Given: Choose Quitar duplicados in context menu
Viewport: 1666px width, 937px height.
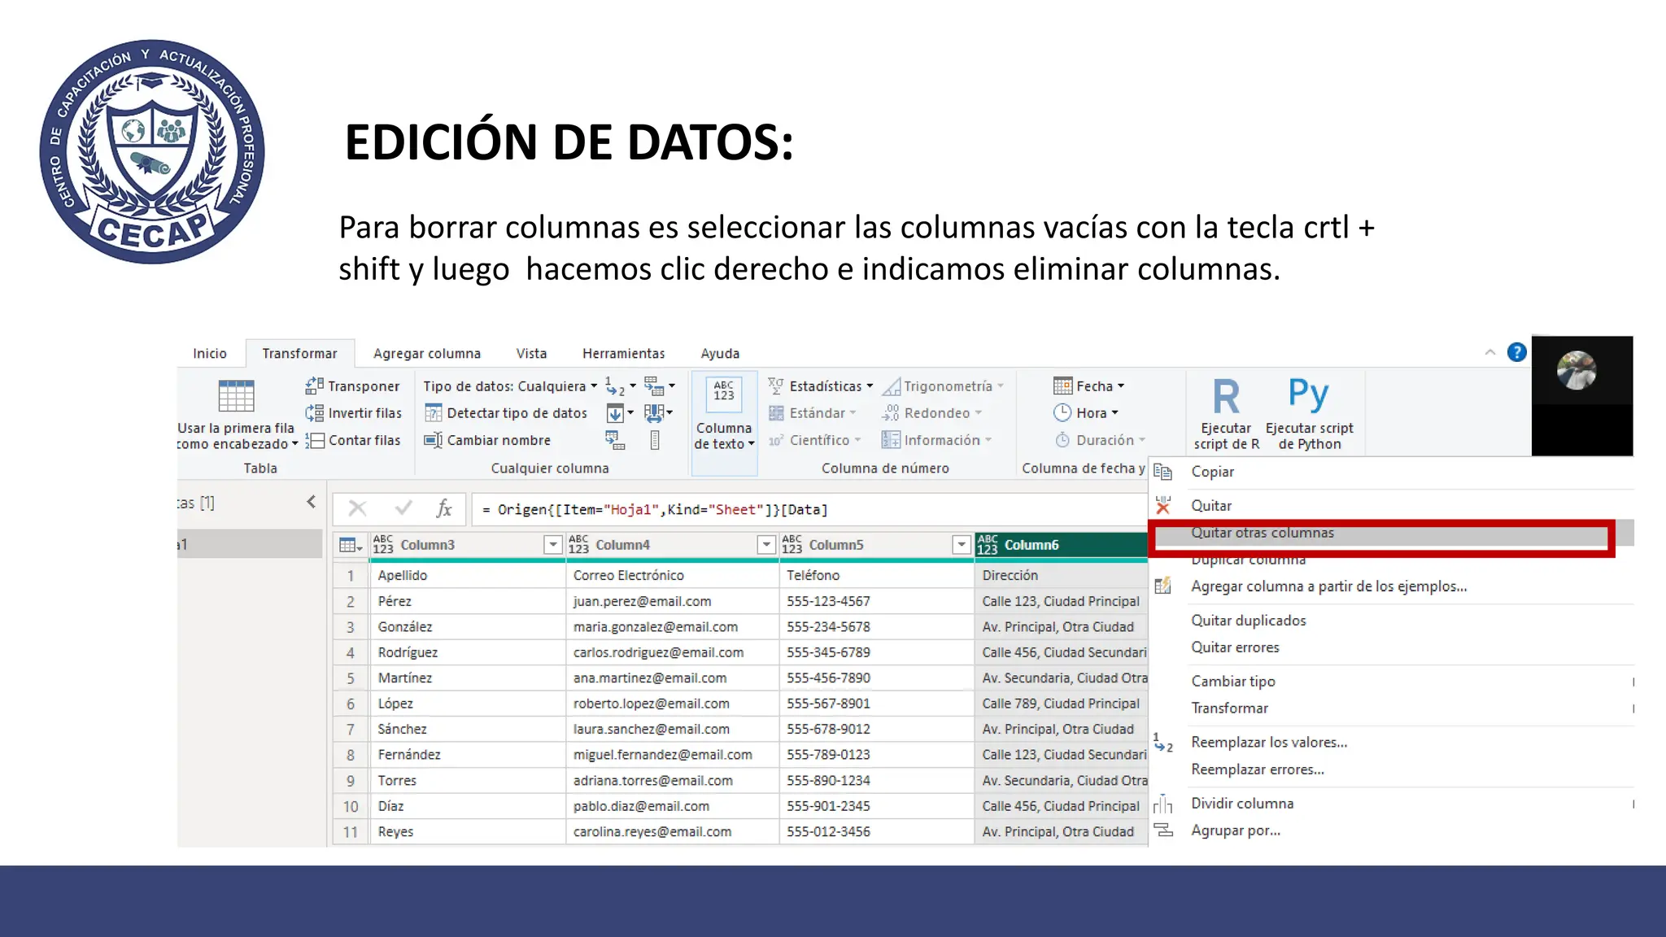Looking at the screenshot, I should coord(1392,621).
